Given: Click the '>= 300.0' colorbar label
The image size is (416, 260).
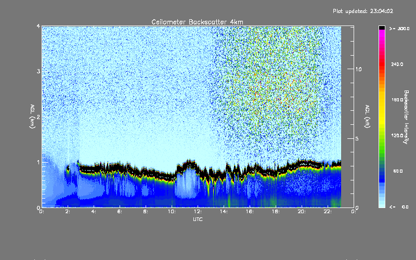Looking at the screenshot, I should (x=399, y=29).
